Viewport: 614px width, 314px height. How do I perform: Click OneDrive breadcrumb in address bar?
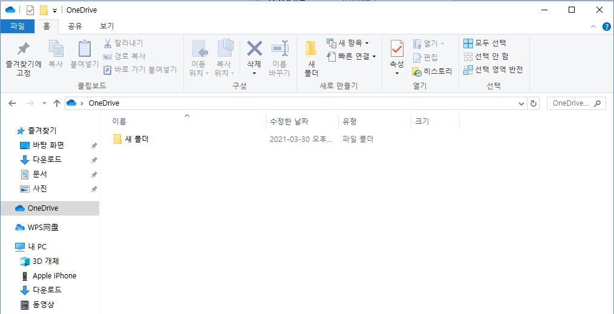coord(104,103)
